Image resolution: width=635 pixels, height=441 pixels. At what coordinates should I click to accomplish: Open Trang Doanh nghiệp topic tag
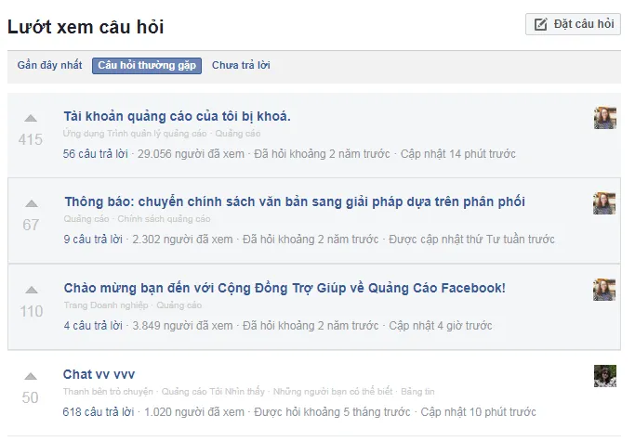(106, 305)
